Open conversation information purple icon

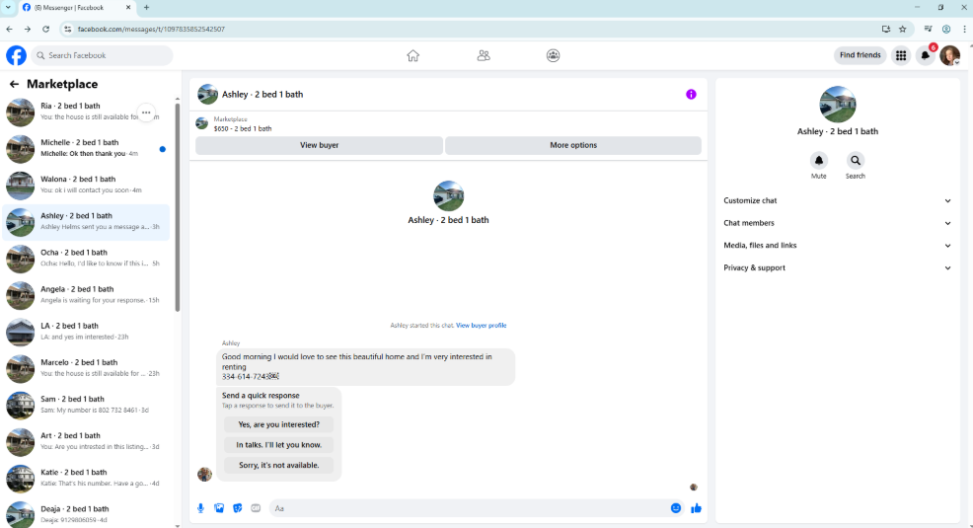(691, 95)
